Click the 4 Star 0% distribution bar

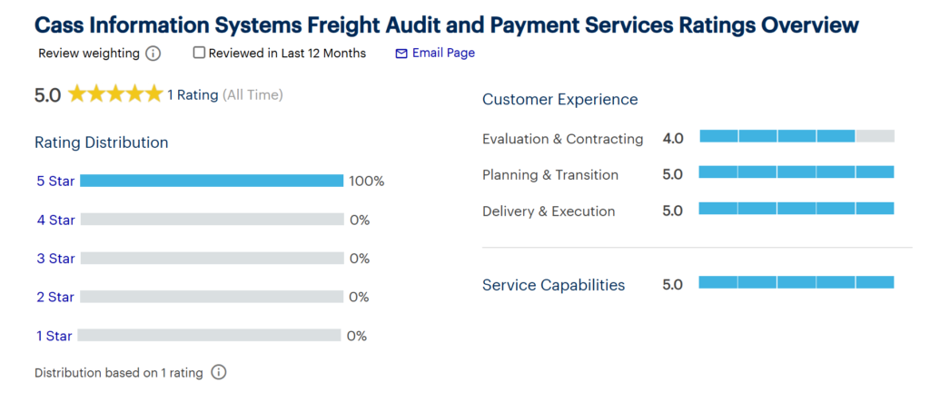point(212,220)
